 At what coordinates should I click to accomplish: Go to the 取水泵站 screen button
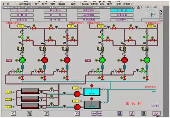[55, 10]
